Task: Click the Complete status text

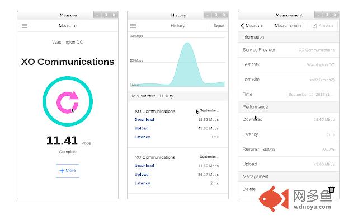Action: (x=68, y=152)
